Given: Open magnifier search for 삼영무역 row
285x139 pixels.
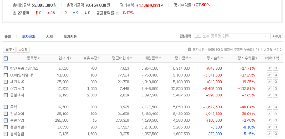Looking at the screenshot, I should 276,88.
